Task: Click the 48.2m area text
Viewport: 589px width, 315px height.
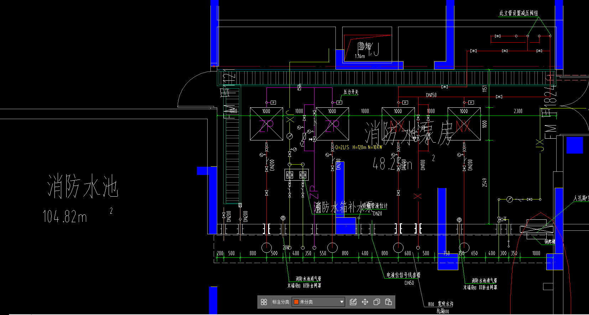Action: 392,164
